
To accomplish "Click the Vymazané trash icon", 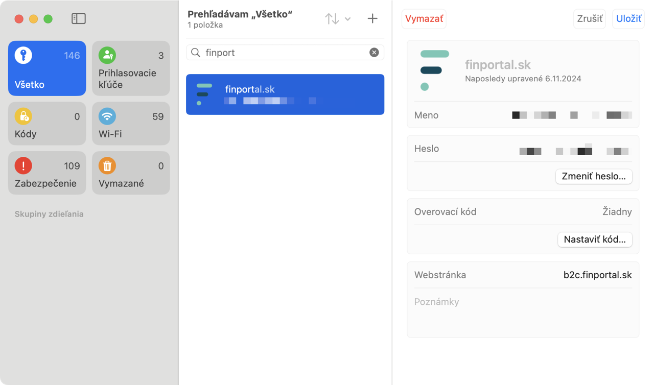I will 107,165.
